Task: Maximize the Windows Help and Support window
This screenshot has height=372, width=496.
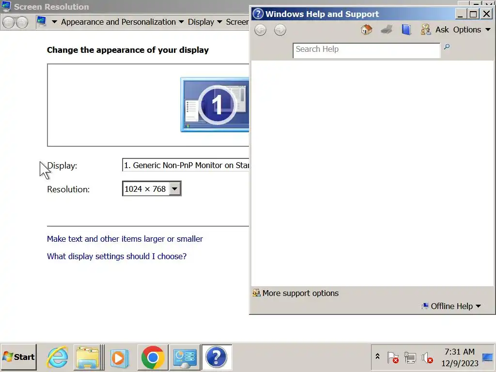Action: (473, 14)
